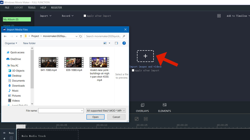This screenshot has width=250, height=140.
Task: Open the Organise dropdown menu
Action: 11,43
